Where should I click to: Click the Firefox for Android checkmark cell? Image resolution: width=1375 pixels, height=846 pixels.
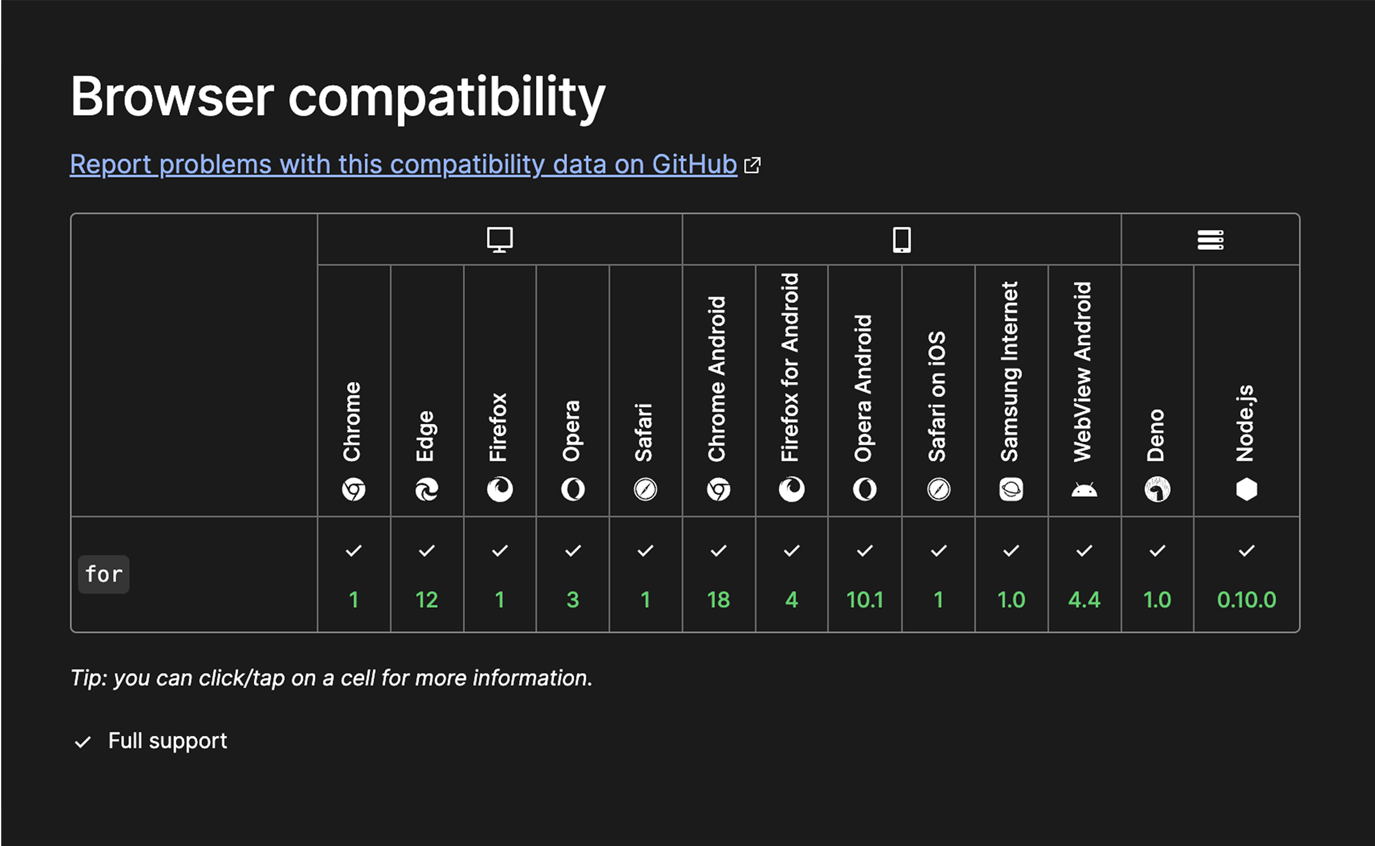tap(792, 549)
